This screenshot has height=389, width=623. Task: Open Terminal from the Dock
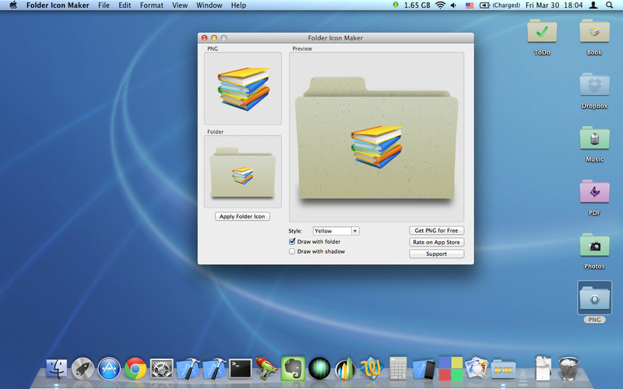pyautogui.click(x=241, y=369)
